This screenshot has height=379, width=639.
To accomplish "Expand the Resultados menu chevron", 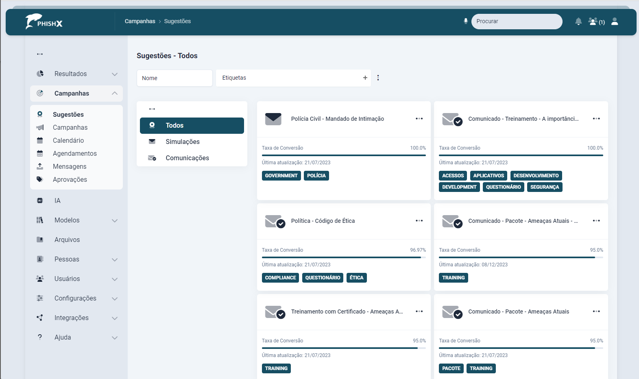I will [115, 74].
